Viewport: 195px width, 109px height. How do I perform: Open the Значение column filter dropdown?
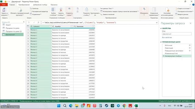tap(94, 26)
